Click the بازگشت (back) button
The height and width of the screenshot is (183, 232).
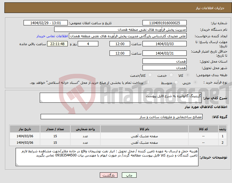point(109,175)
